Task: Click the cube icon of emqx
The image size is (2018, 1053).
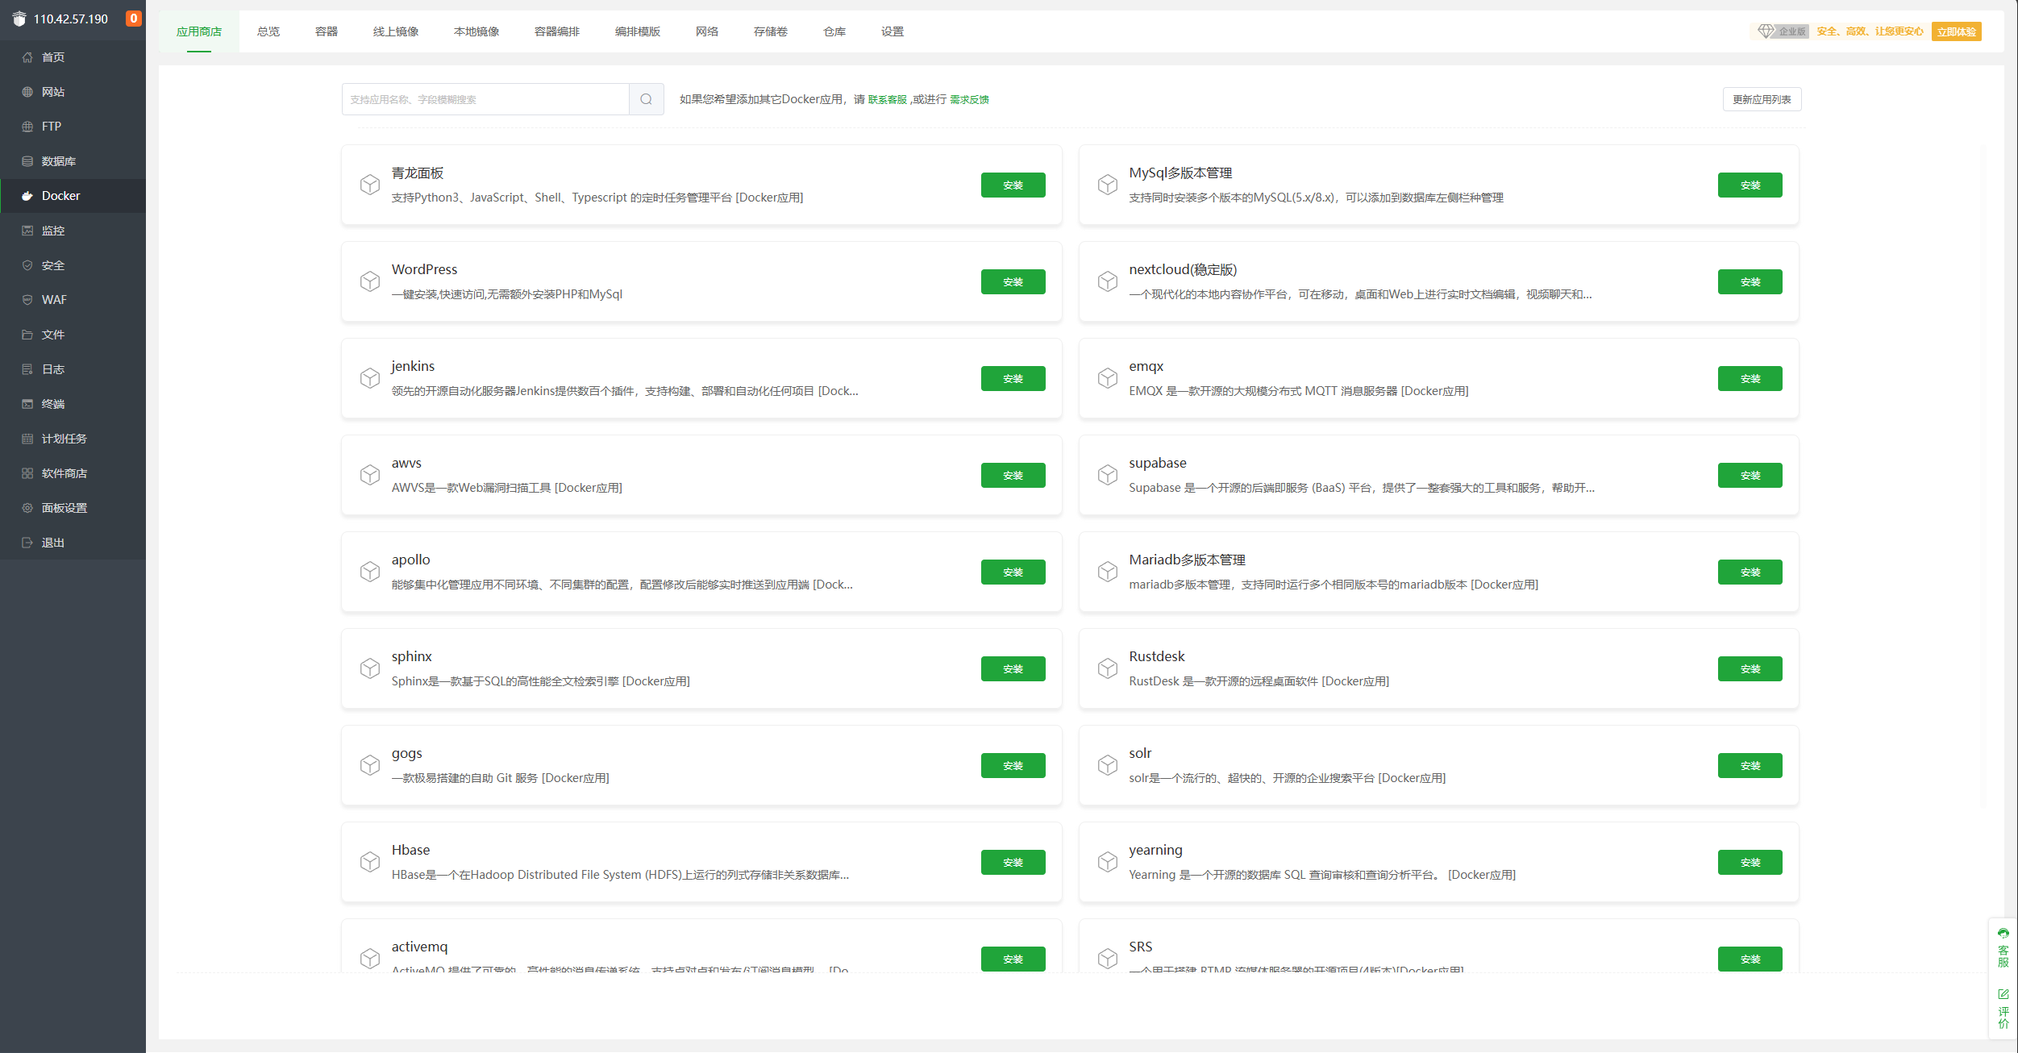Action: [1108, 378]
